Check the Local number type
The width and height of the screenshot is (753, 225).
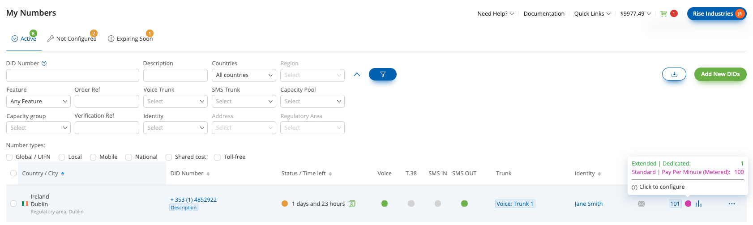tap(62, 157)
